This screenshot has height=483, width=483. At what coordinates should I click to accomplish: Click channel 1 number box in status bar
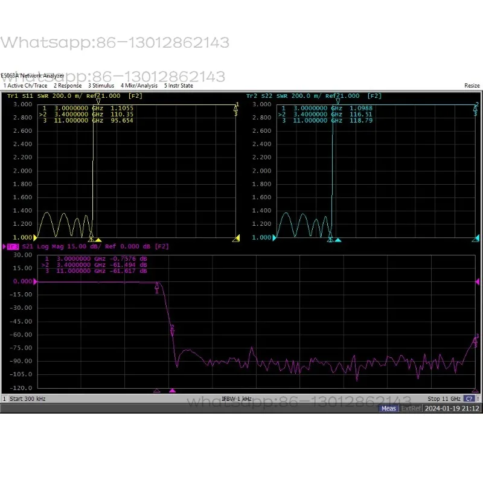coord(4,399)
